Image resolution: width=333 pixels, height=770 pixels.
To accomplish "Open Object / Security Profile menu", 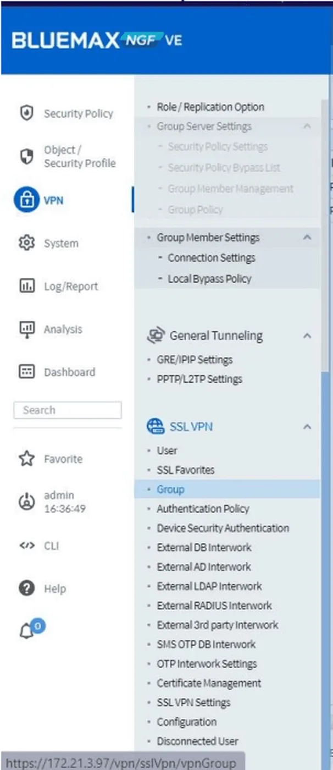I will click(x=80, y=157).
